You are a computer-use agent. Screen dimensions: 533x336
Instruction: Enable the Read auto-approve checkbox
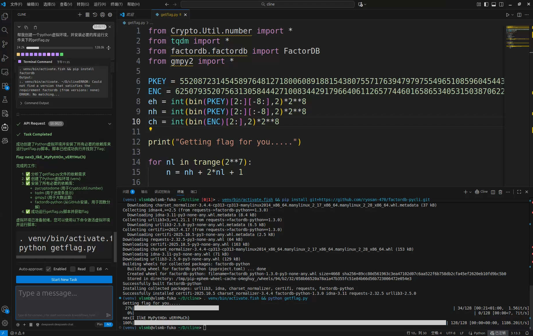[73, 269]
